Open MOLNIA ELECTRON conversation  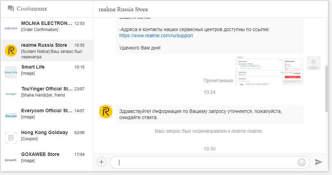47,29
